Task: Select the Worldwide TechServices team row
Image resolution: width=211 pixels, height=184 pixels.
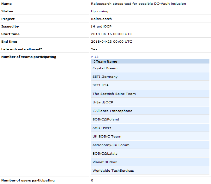Action: coord(113,171)
